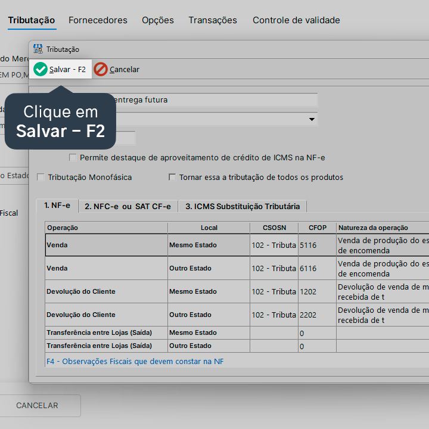
Task: Click the CSOSN column header
Action: coord(274,228)
